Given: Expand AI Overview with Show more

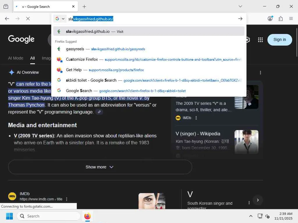Looking at the screenshot, I should [100, 167].
